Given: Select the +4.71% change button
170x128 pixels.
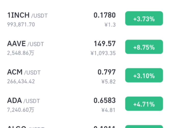Looking at the screenshot, I should tap(144, 104).
